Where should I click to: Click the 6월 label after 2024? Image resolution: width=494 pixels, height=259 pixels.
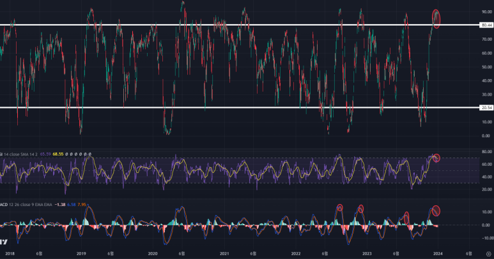pos(469,254)
